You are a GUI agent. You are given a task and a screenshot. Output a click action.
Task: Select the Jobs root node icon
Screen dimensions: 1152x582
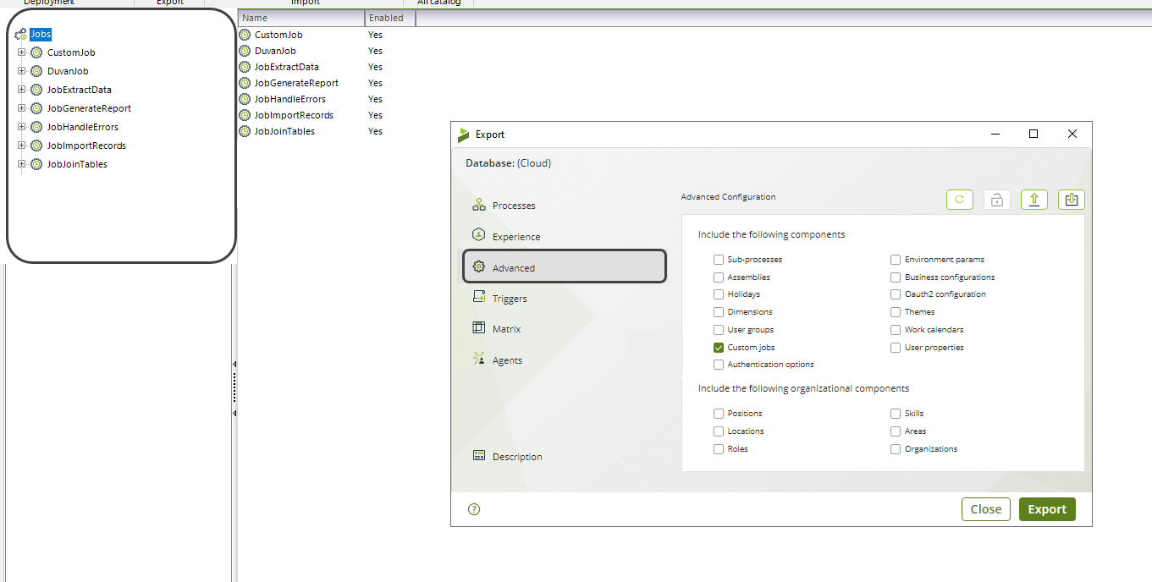[20, 35]
